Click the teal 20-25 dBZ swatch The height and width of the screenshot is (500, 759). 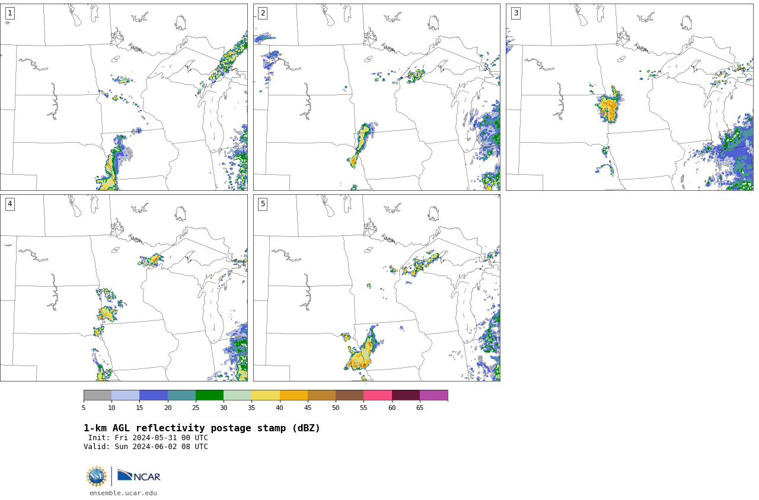click(181, 395)
